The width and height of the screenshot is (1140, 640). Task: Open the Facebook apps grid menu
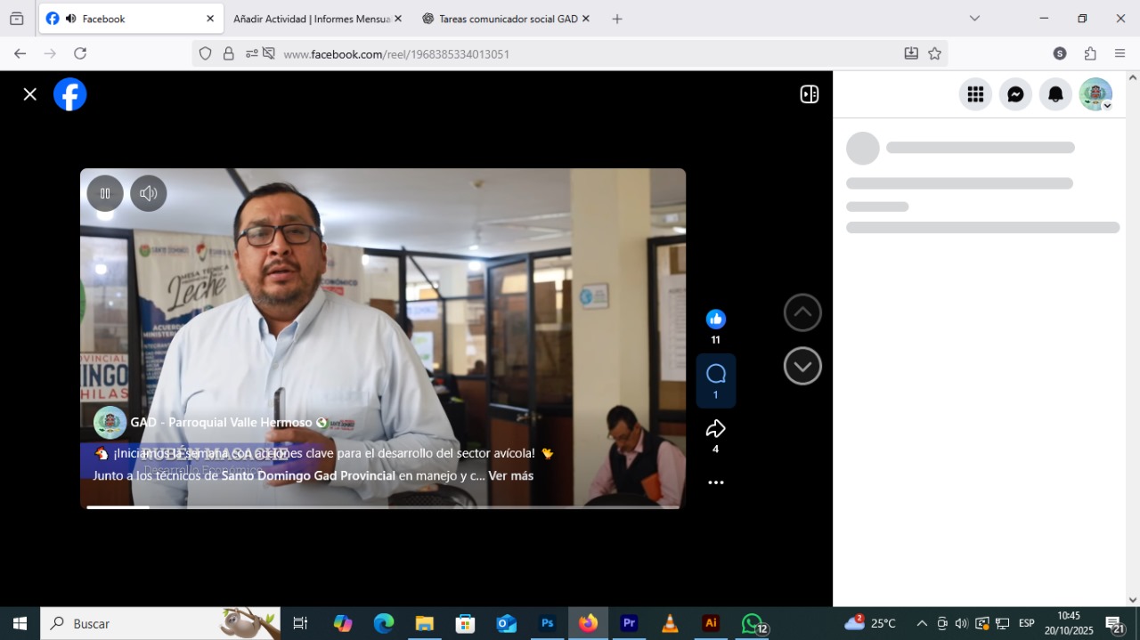click(975, 94)
